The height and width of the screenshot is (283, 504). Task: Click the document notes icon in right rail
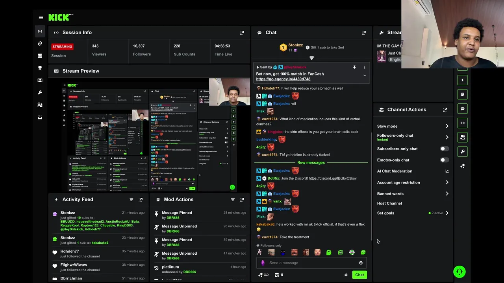[x=463, y=94]
